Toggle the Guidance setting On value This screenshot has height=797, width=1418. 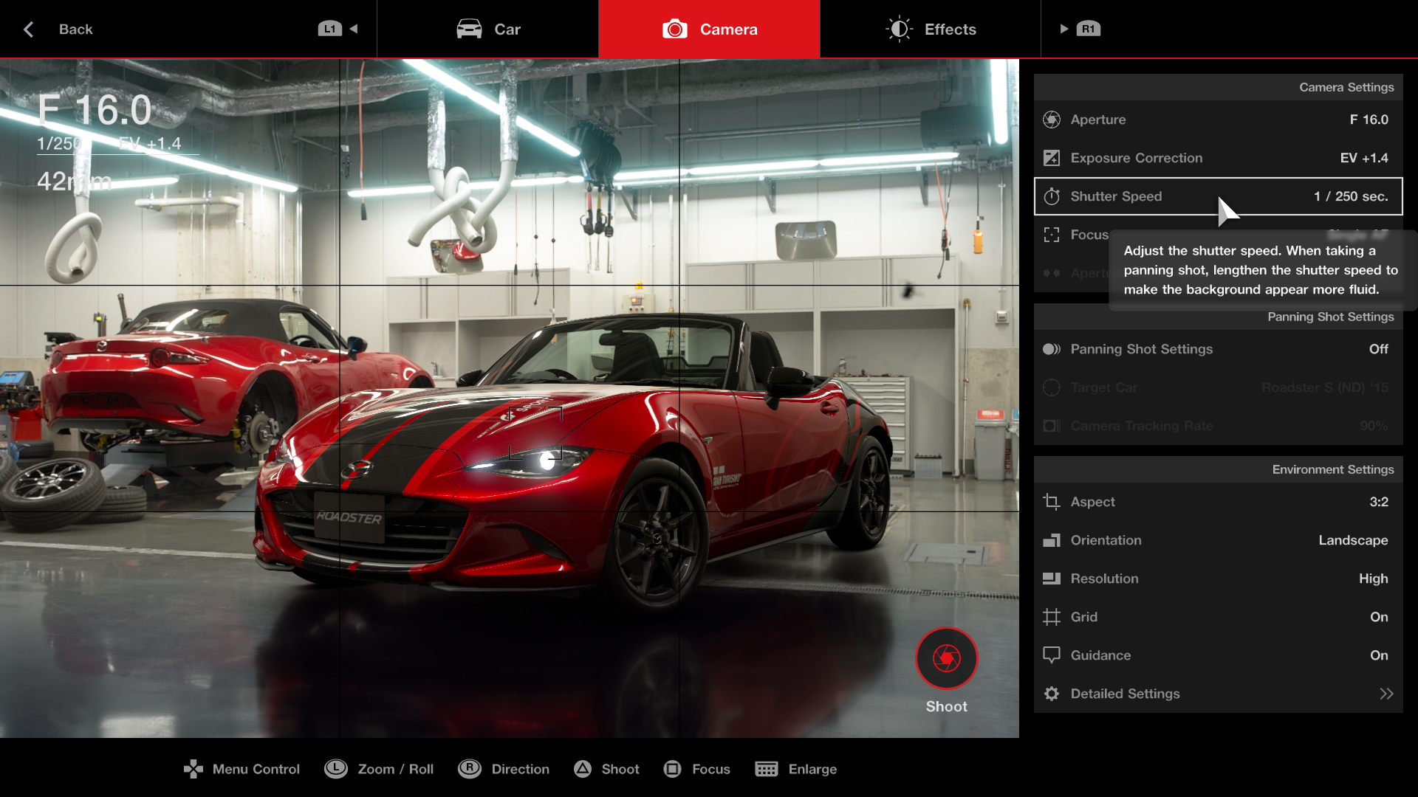coord(1378,655)
